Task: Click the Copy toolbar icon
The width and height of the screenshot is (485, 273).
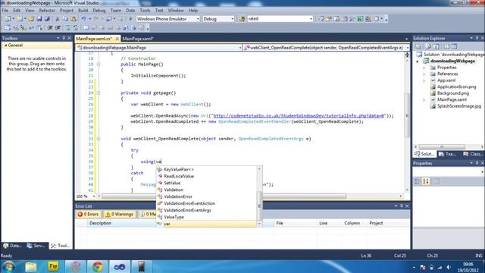Action: [65, 19]
